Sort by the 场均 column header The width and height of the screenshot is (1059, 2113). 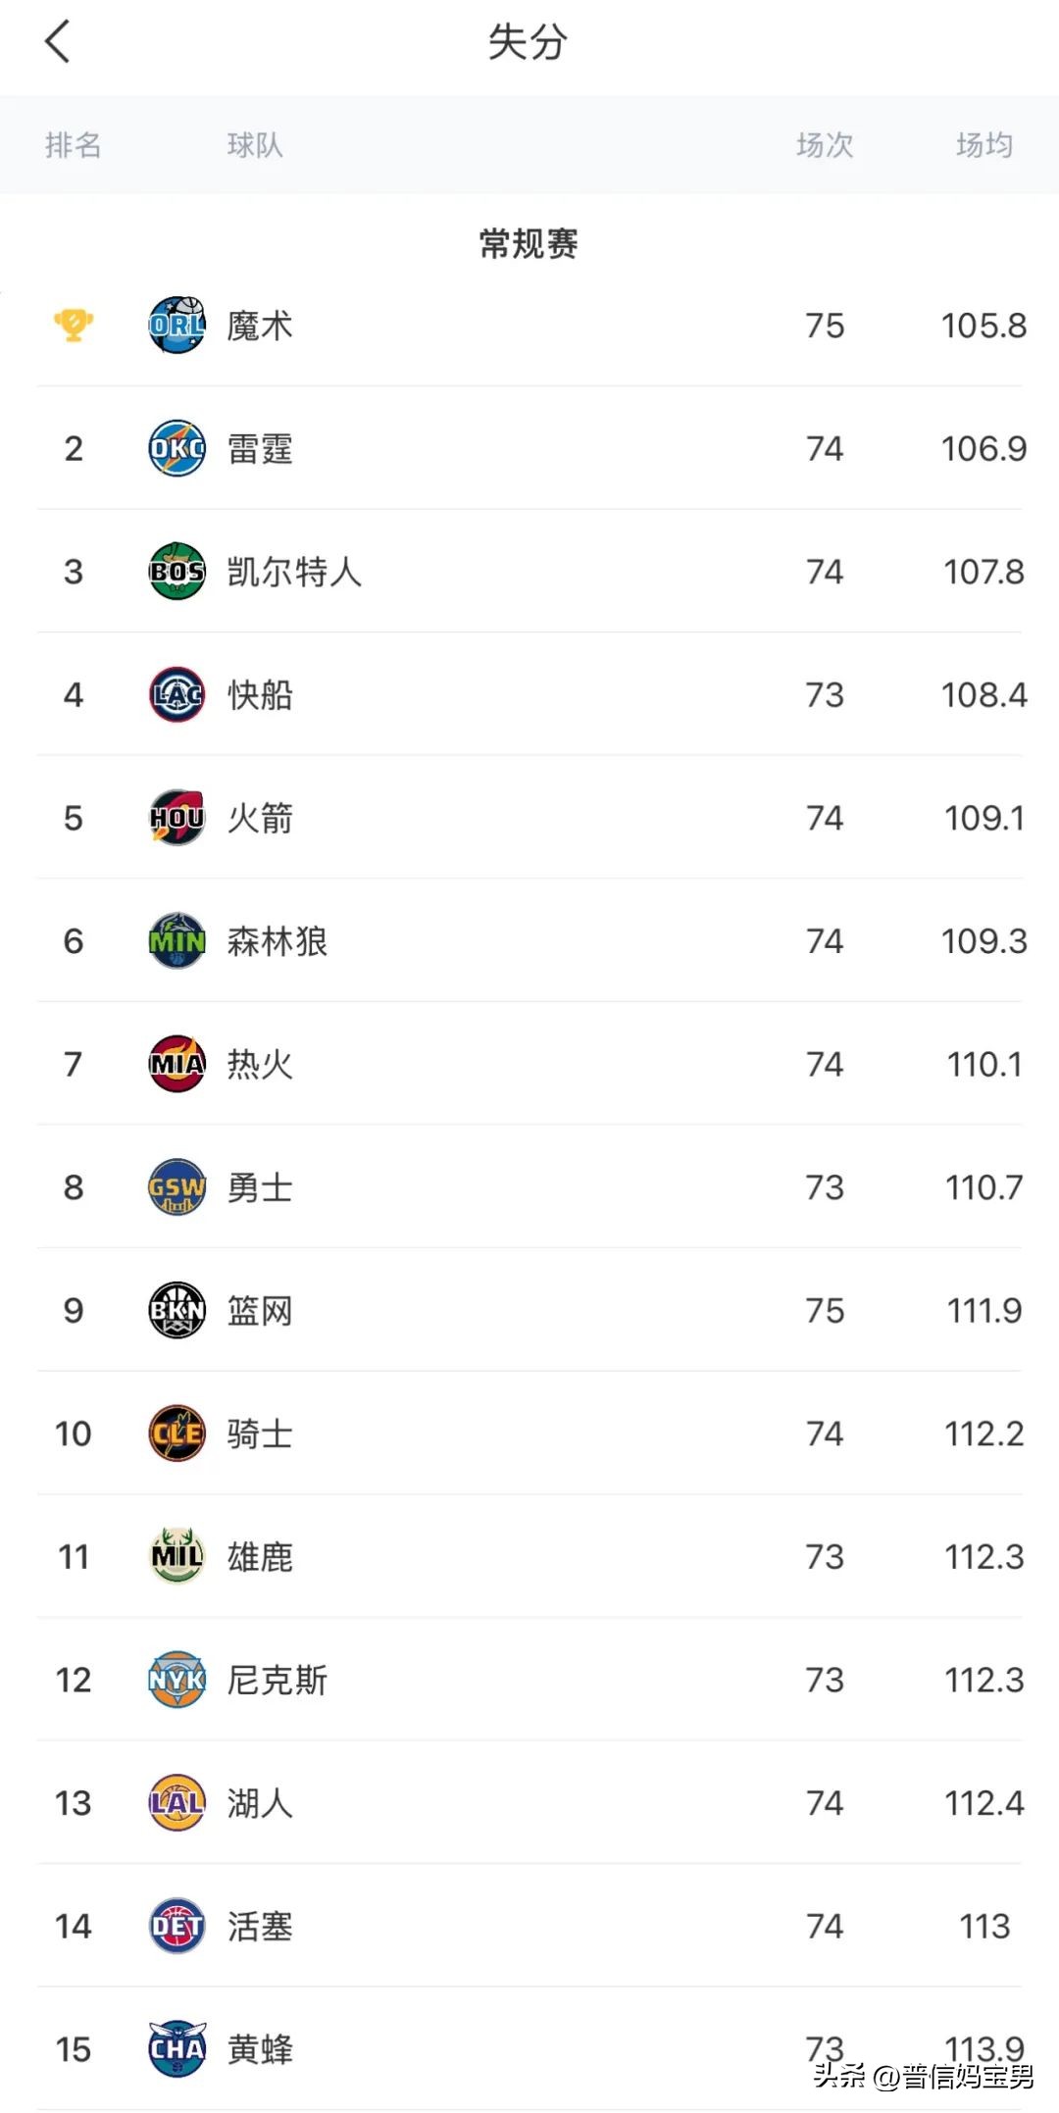984,145
